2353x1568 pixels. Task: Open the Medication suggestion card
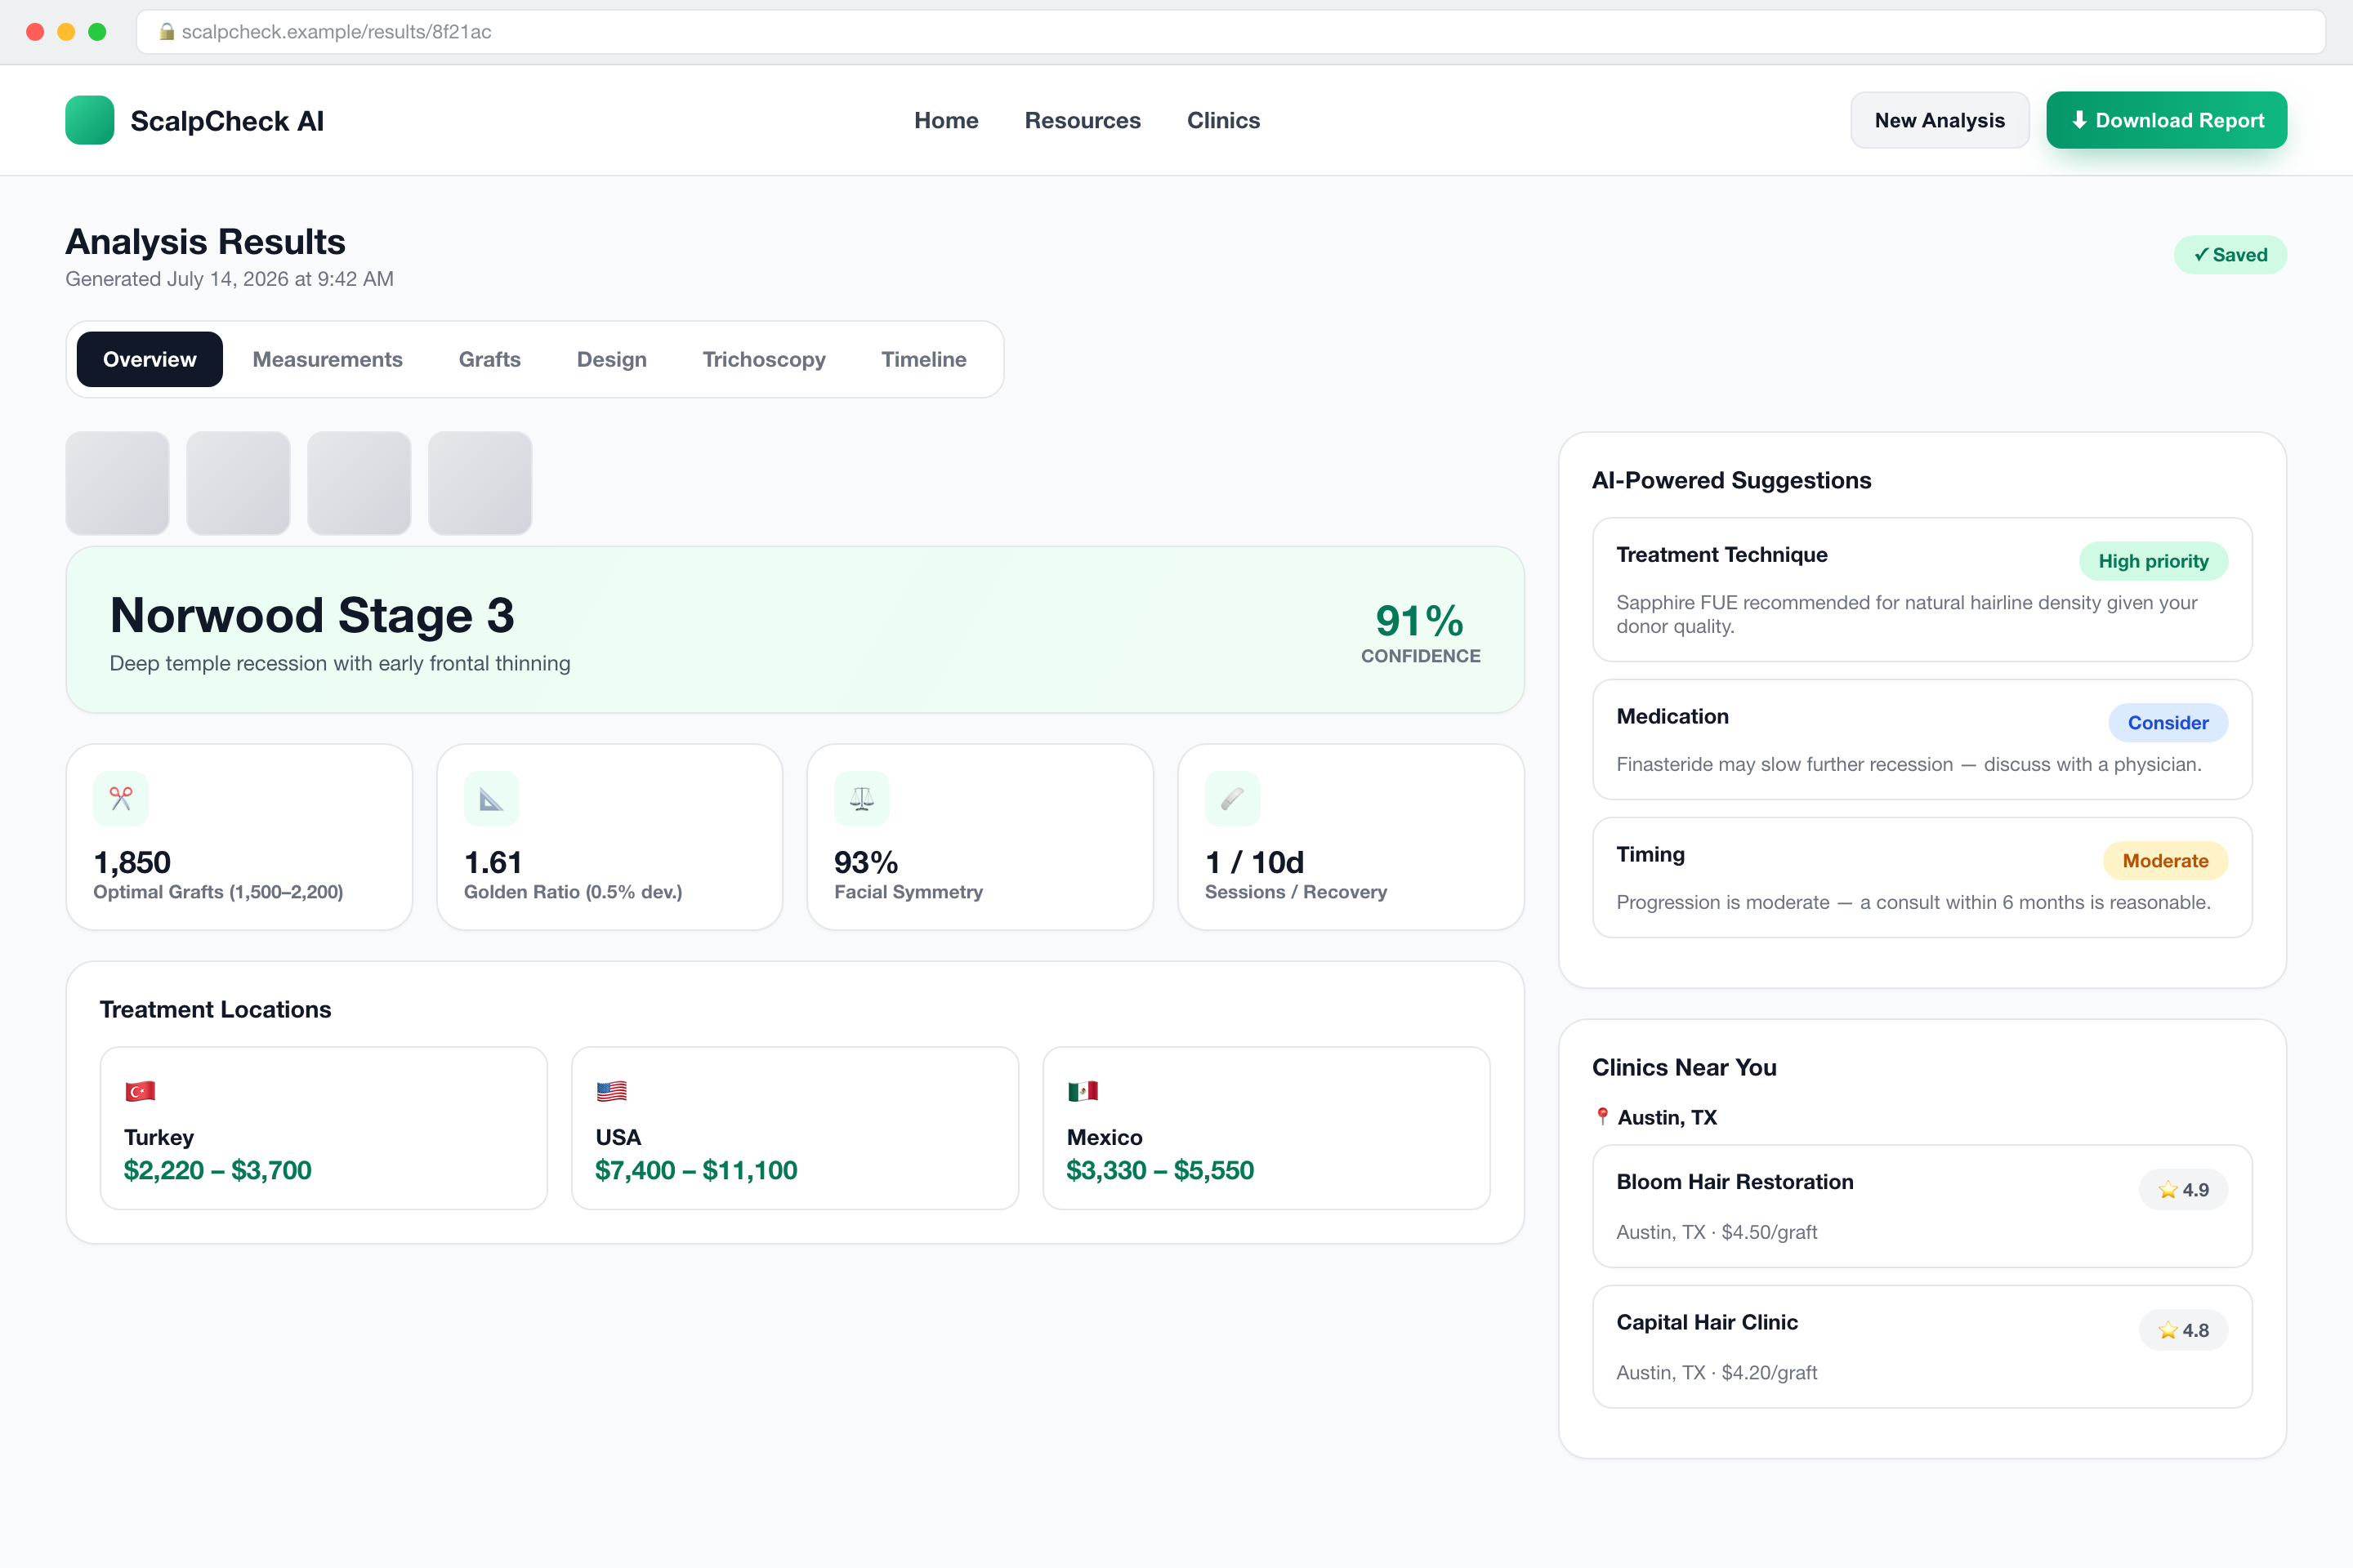point(1922,739)
